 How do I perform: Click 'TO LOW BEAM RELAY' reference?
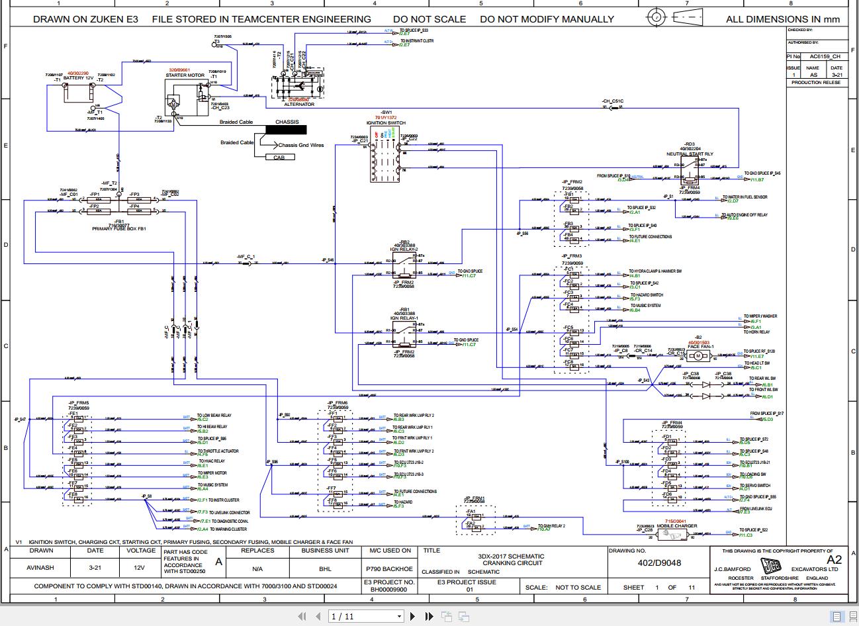click(214, 416)
